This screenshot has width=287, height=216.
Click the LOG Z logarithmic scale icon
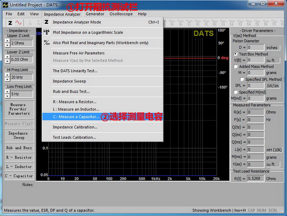pyautogui.click(x=46, y=32)
